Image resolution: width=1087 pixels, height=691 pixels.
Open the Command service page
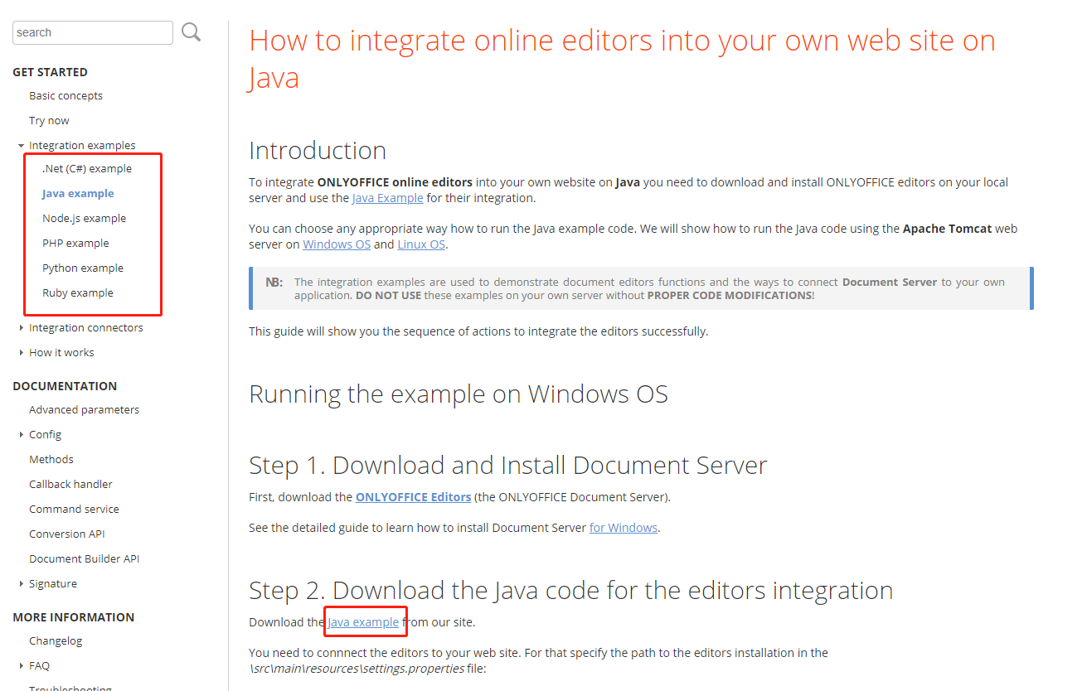pos(74,509)
